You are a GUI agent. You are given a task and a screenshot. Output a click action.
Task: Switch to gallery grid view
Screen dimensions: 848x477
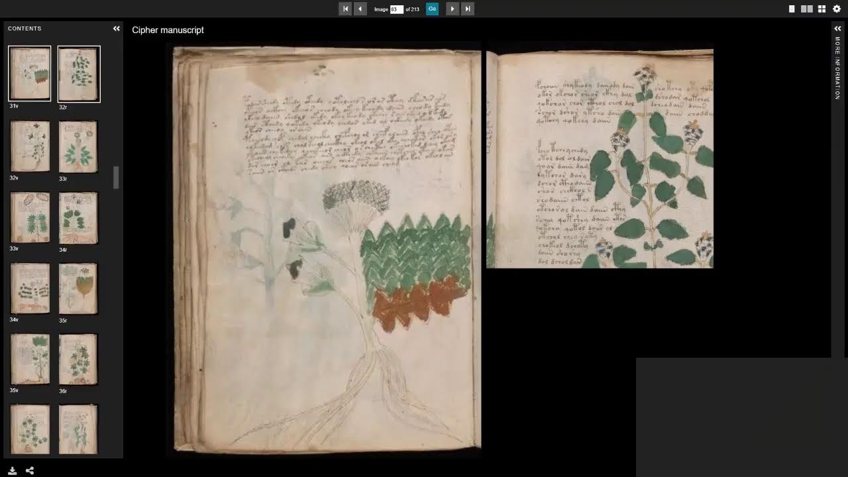[x=821, y=9]
